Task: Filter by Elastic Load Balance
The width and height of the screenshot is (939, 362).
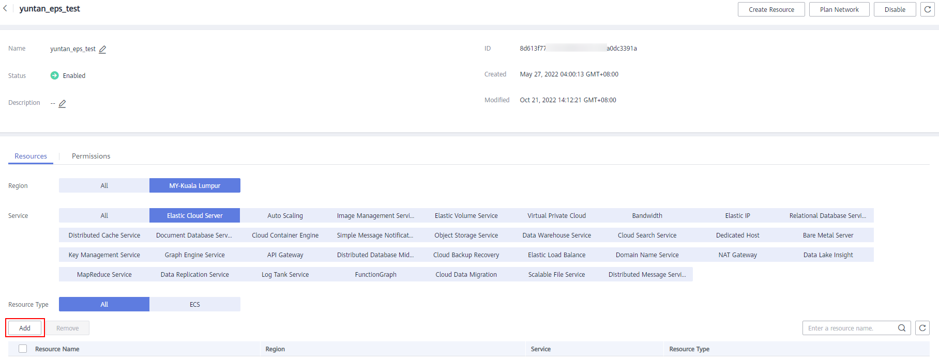Action: pyautogui.click(x=557, y=255)
